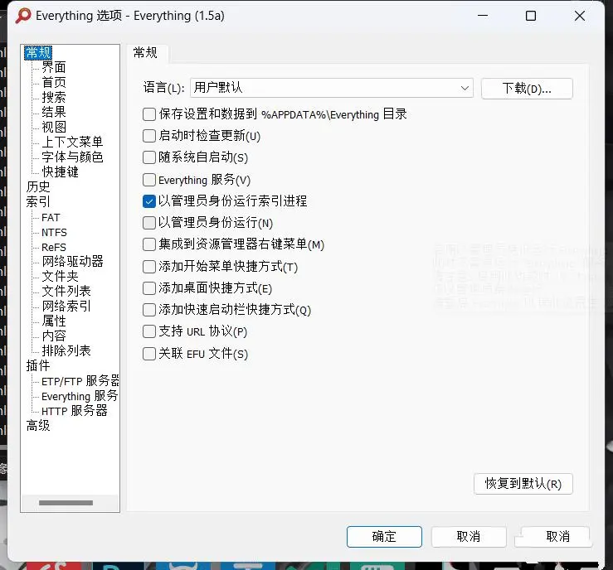613x570 pixels.
Task: Select 高级 in the options tree
Action: pyautogui.click(x=38, y=425)
